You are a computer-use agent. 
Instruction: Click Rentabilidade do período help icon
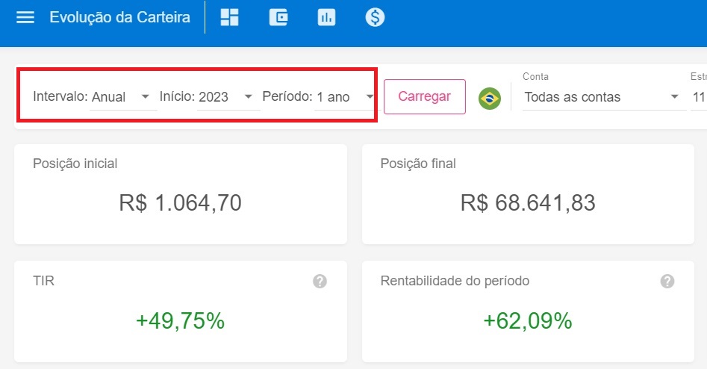click(667, 282)
